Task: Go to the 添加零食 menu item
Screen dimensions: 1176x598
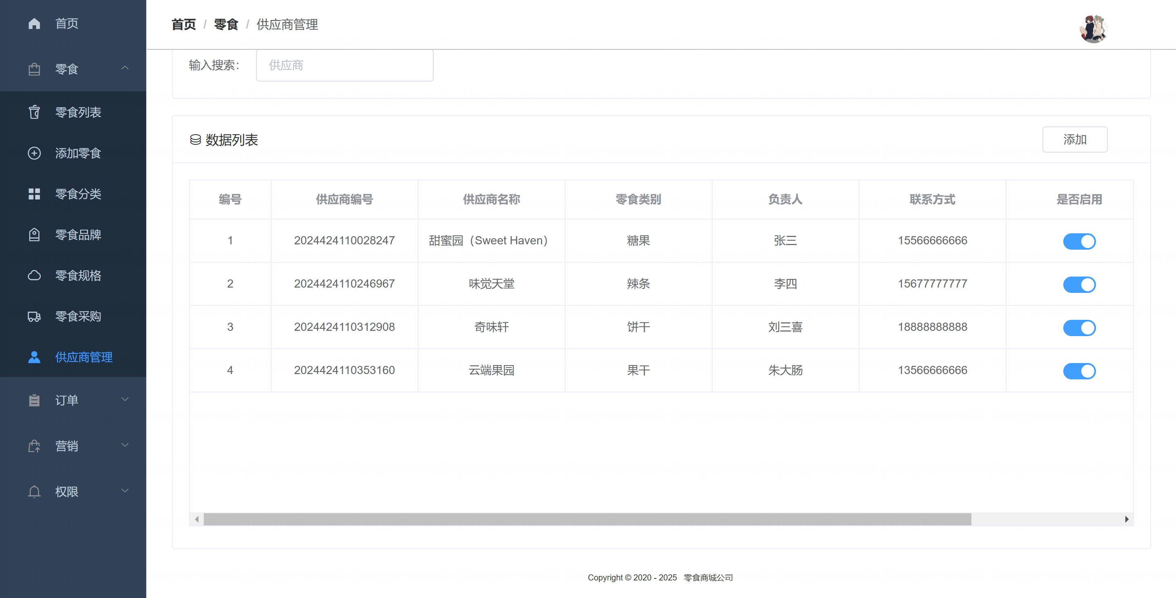Action: click(x=73, y=153)
